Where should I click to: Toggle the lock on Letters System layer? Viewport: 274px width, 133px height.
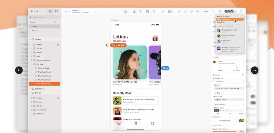pos(58,45)
